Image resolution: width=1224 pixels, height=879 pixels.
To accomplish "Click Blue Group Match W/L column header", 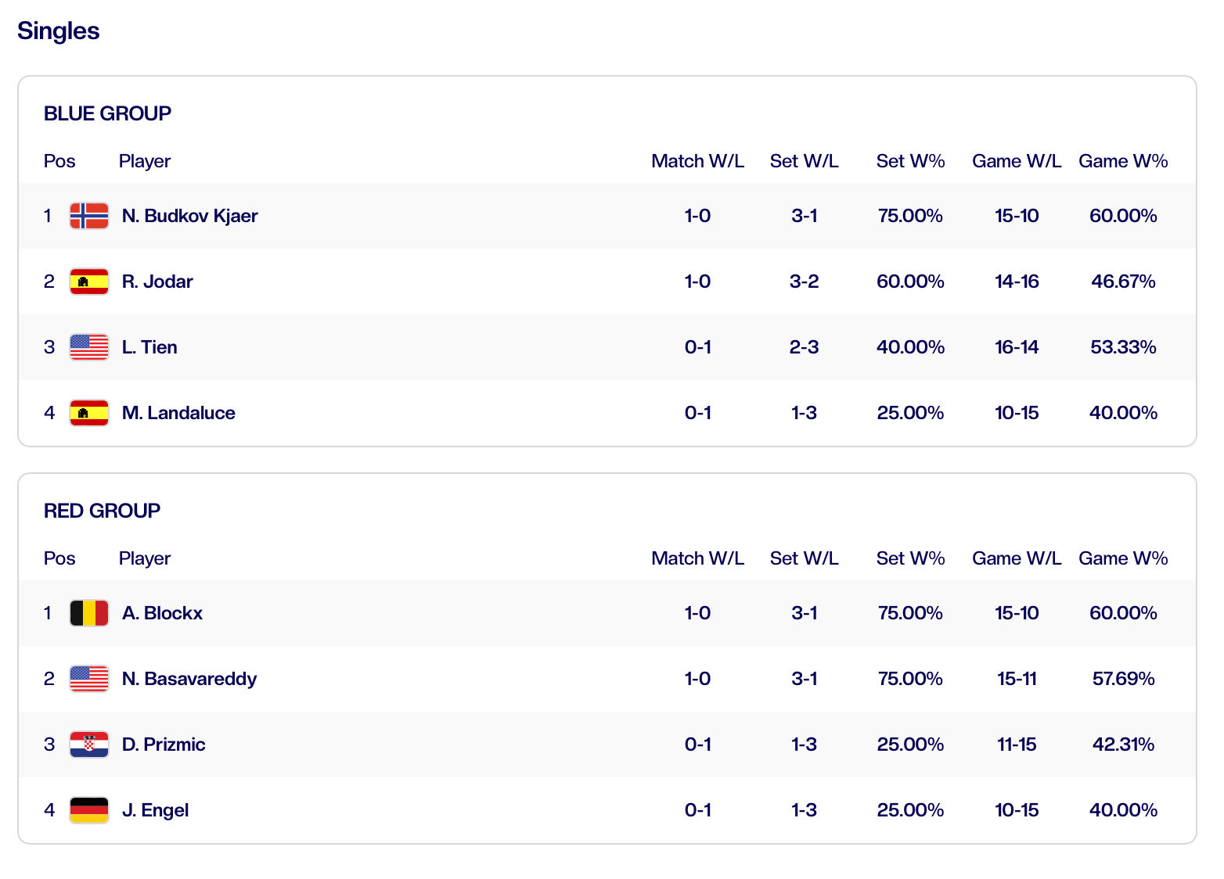I will coord(697,161).
